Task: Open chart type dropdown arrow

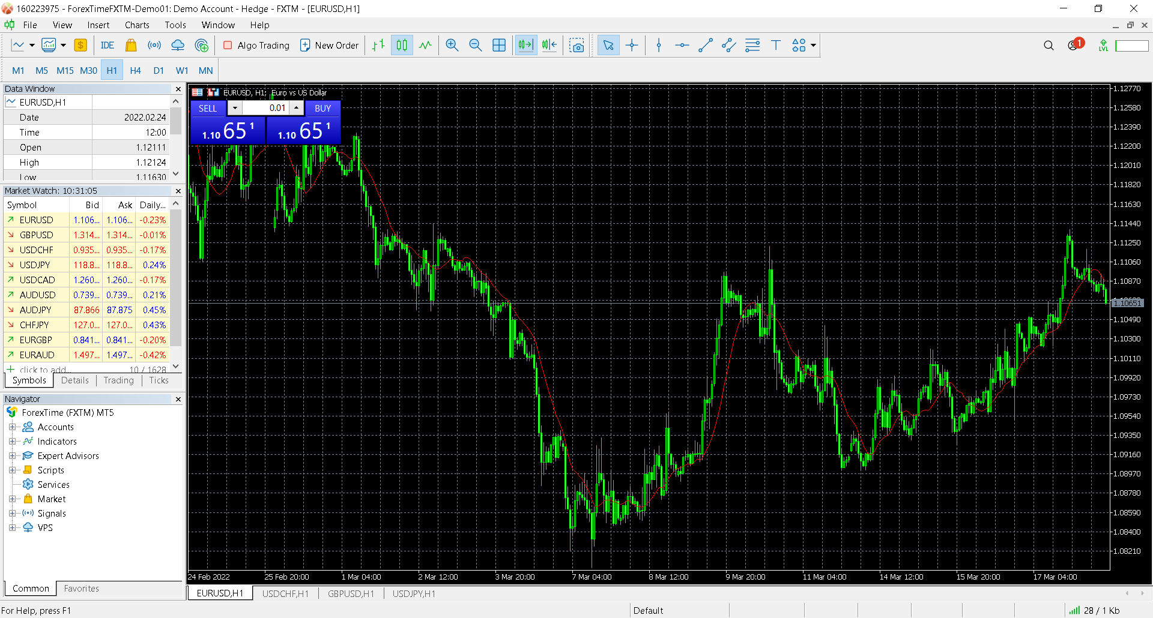Action: pos(32,45)
